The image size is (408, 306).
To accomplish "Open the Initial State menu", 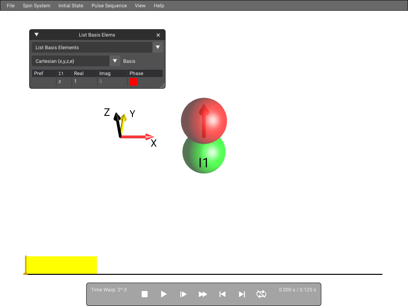I will 71,5.
